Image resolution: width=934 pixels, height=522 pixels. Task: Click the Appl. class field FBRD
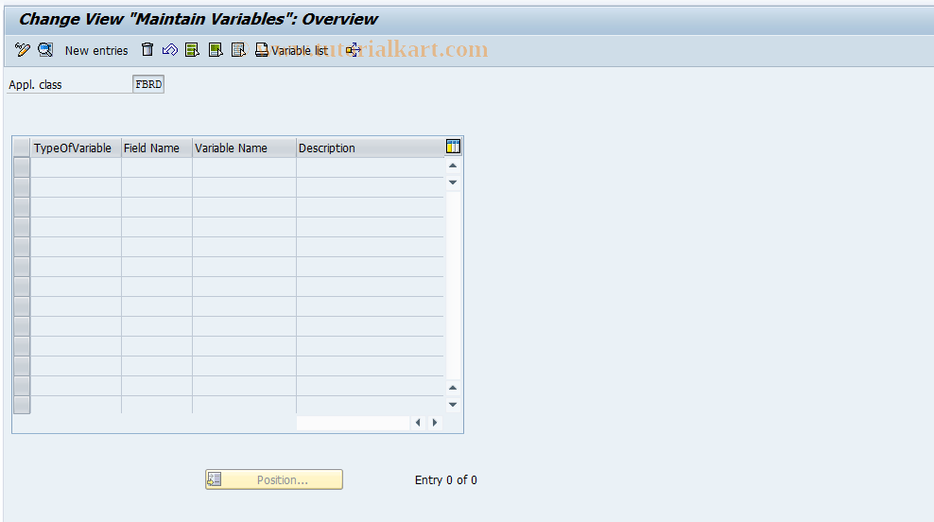click(148, 84)
